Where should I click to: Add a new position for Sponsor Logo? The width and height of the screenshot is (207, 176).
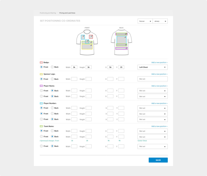coord(159,74)
